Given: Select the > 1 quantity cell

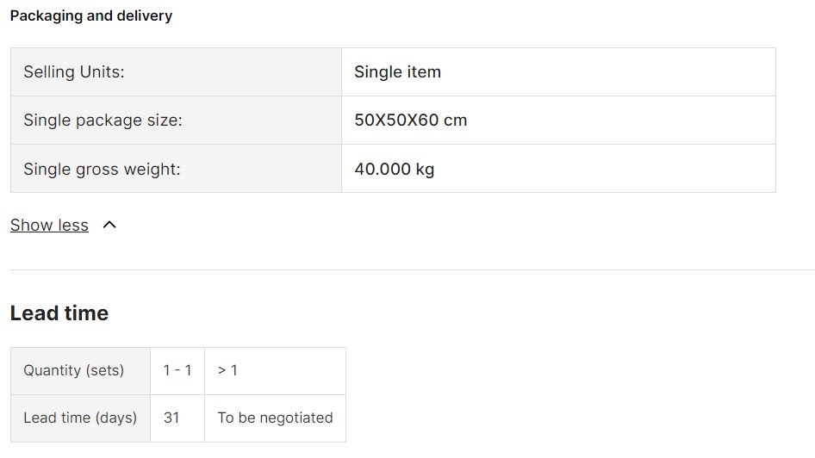Looking at the screenshot, I should click(275, 371).
